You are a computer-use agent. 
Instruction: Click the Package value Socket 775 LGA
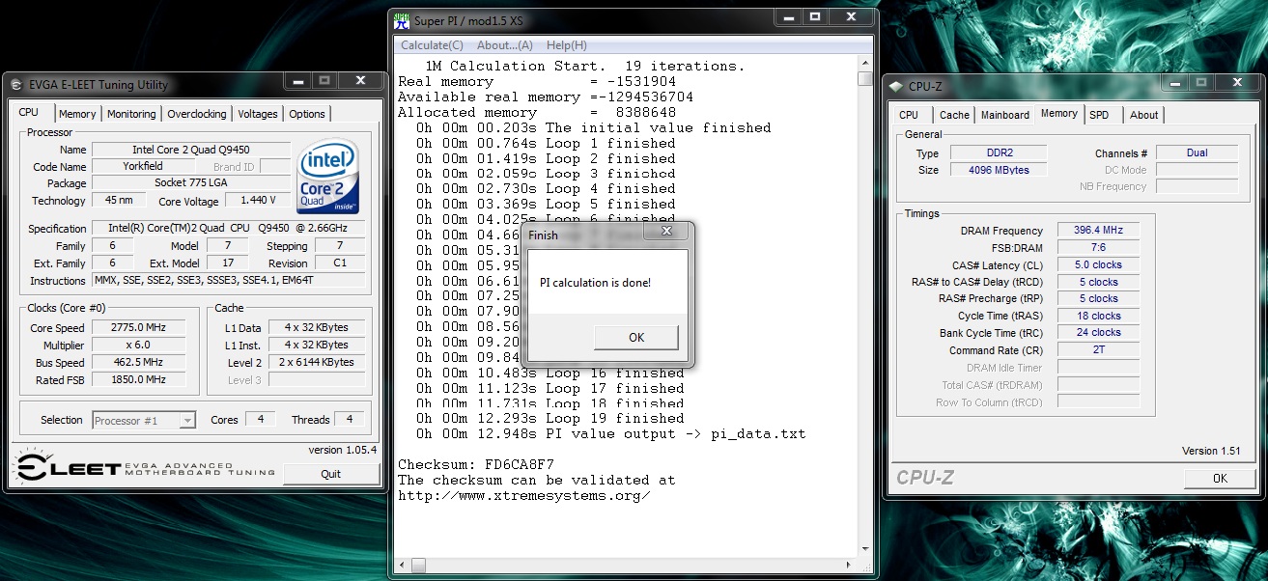(191, 182)
